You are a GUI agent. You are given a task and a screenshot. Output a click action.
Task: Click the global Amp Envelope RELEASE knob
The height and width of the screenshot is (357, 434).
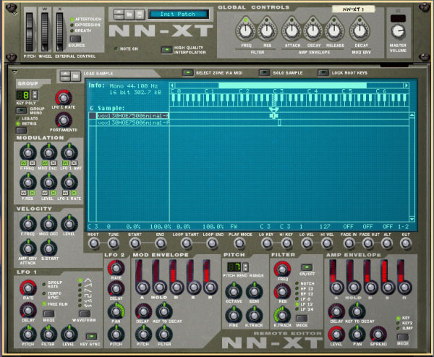[334, 30]
